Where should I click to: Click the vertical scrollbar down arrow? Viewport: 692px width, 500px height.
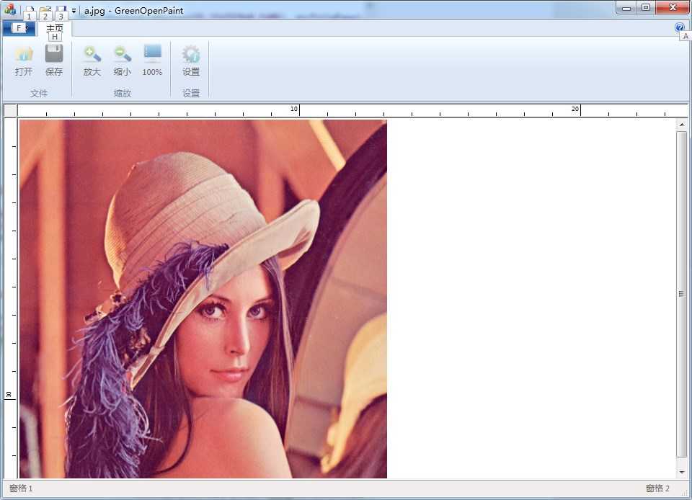click(681, 472)
